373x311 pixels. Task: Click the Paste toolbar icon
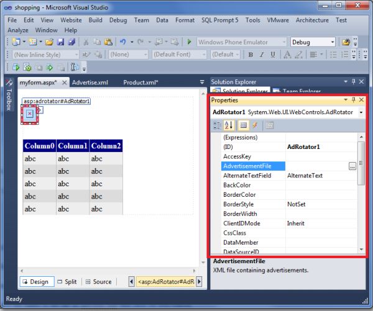click(x=108, y=42)
